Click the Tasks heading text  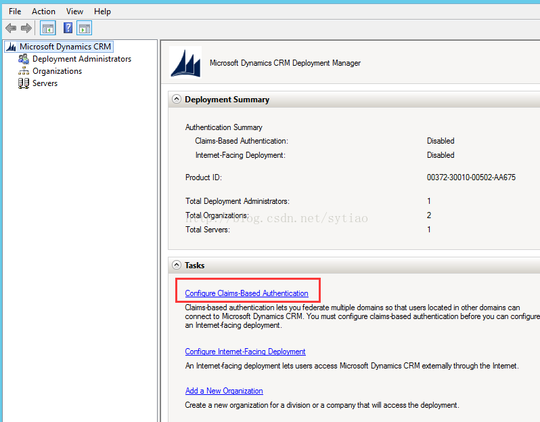[x=195, y=265]
